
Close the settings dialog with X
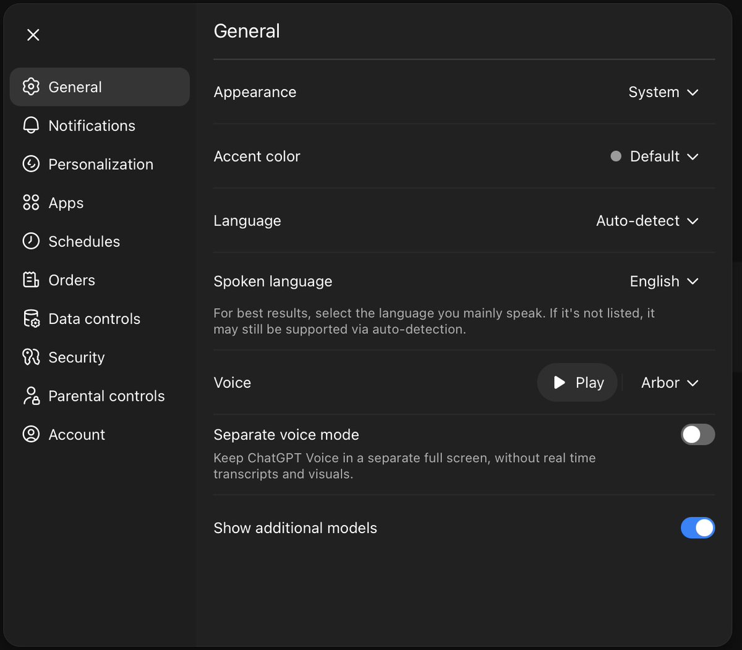33,35
